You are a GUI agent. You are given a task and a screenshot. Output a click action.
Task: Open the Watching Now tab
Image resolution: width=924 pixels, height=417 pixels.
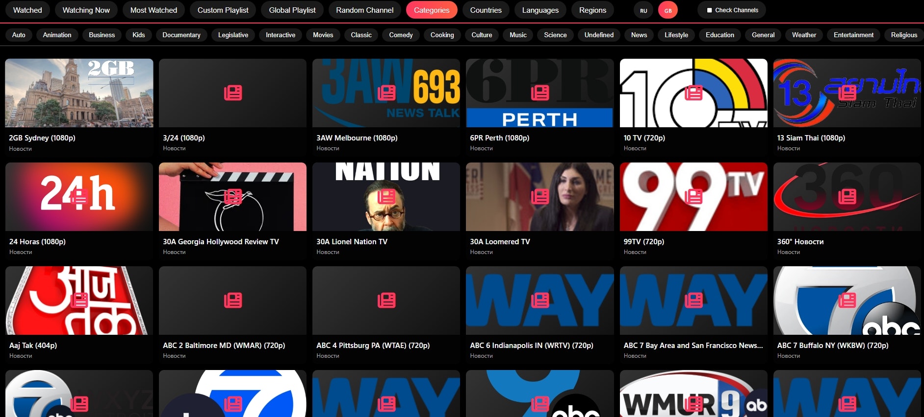coord(86,10)
